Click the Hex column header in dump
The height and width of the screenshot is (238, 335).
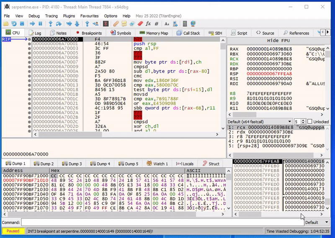click(x=117, y=171)
